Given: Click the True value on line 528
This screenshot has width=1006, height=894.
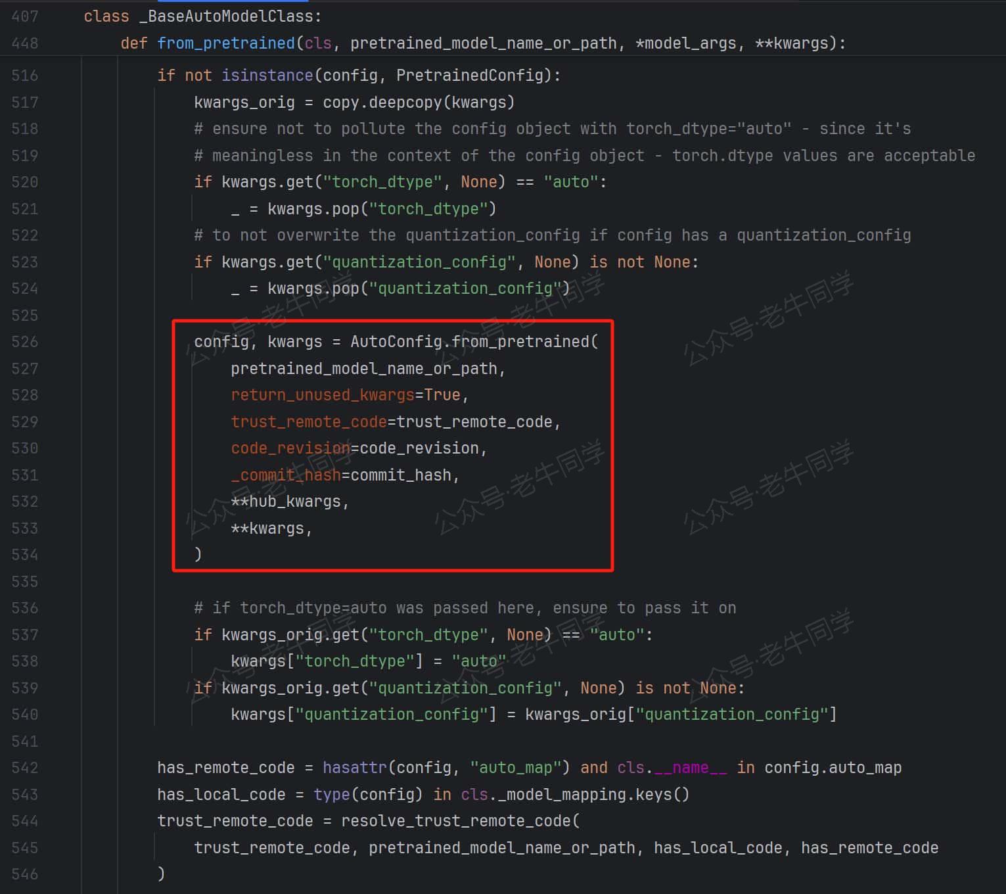Looking at the screenshot, I should pos(442,395).
